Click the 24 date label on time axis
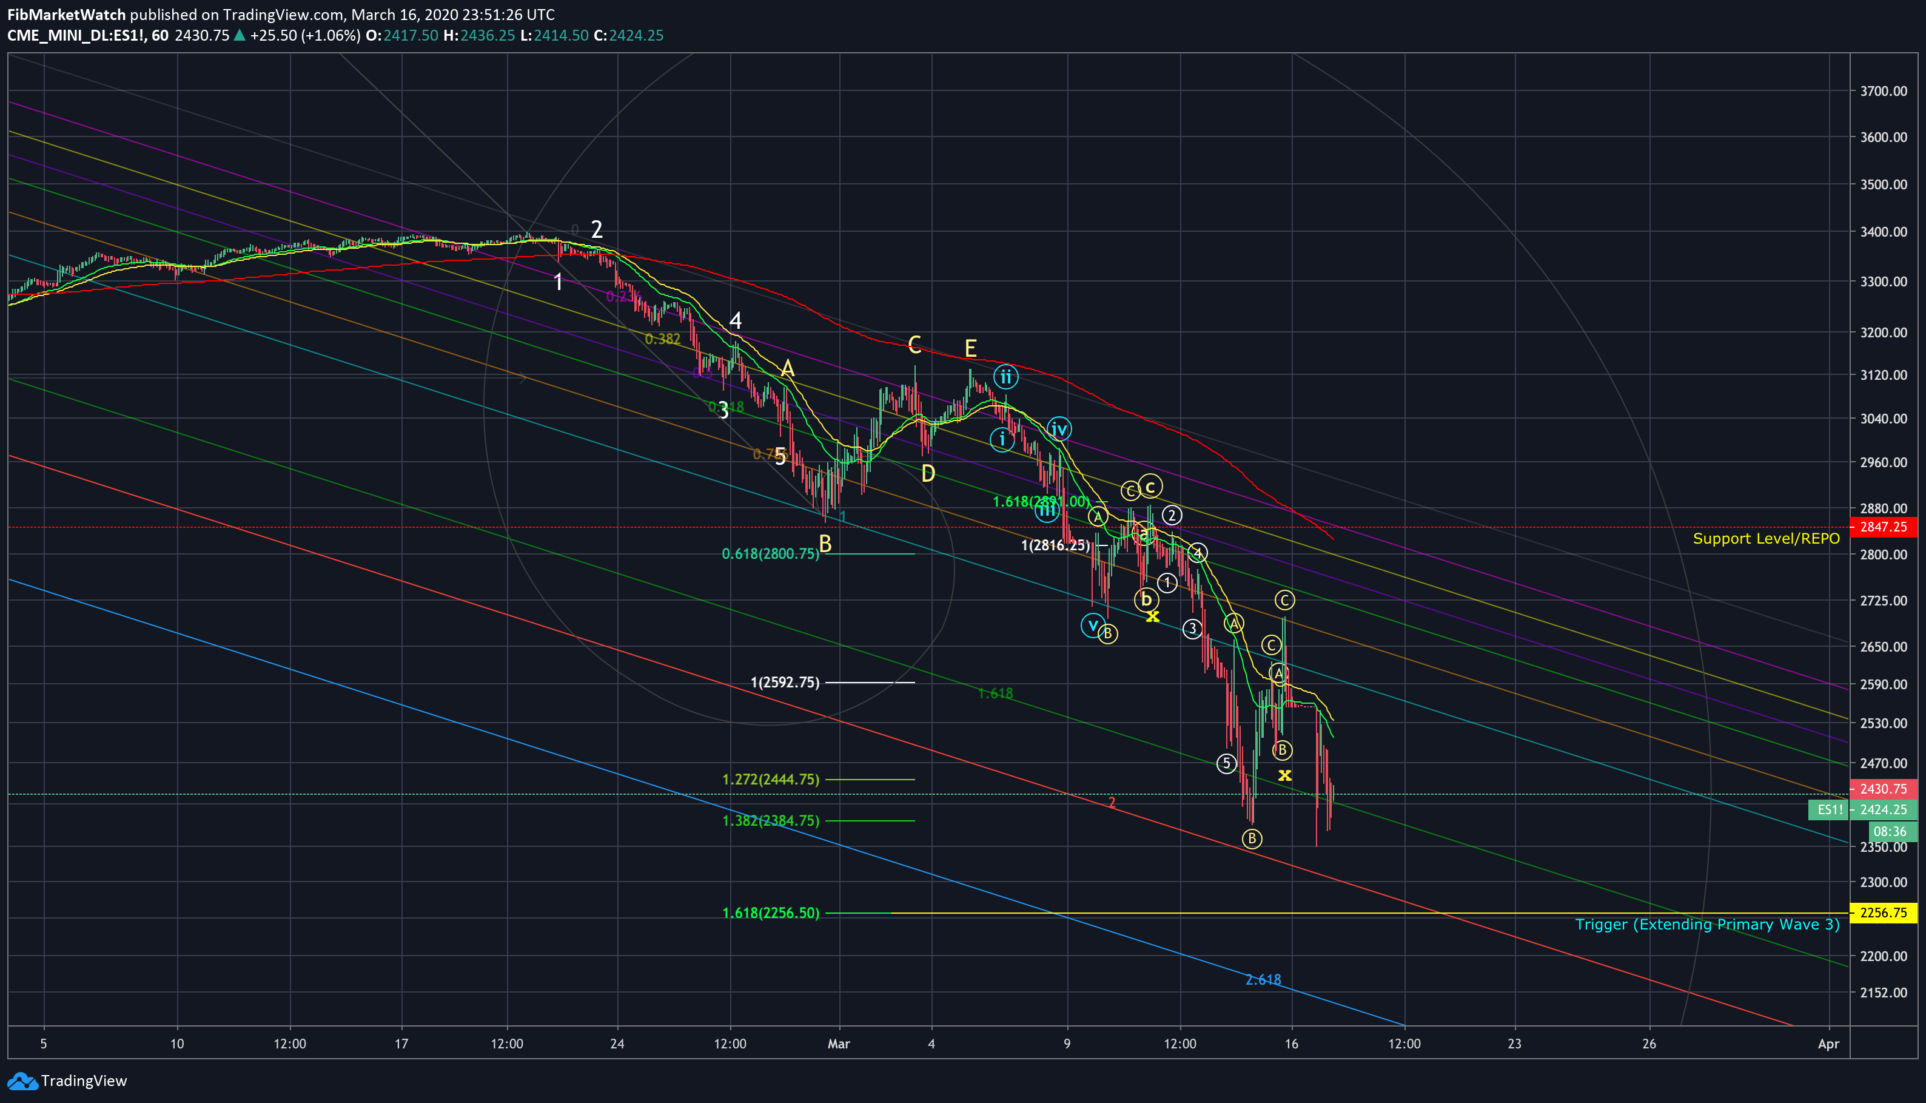1926x1103 pixels. (618, 1044)
